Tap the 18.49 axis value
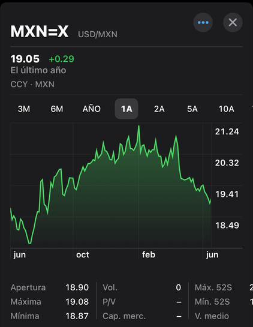The image size is (253, 327). coord(227,226)
